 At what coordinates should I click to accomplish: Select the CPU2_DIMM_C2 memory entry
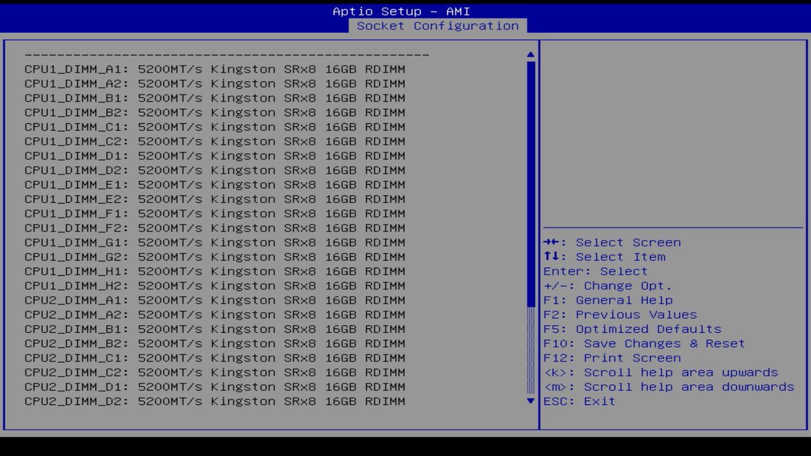pyautogui.click(x=214, y=372)
